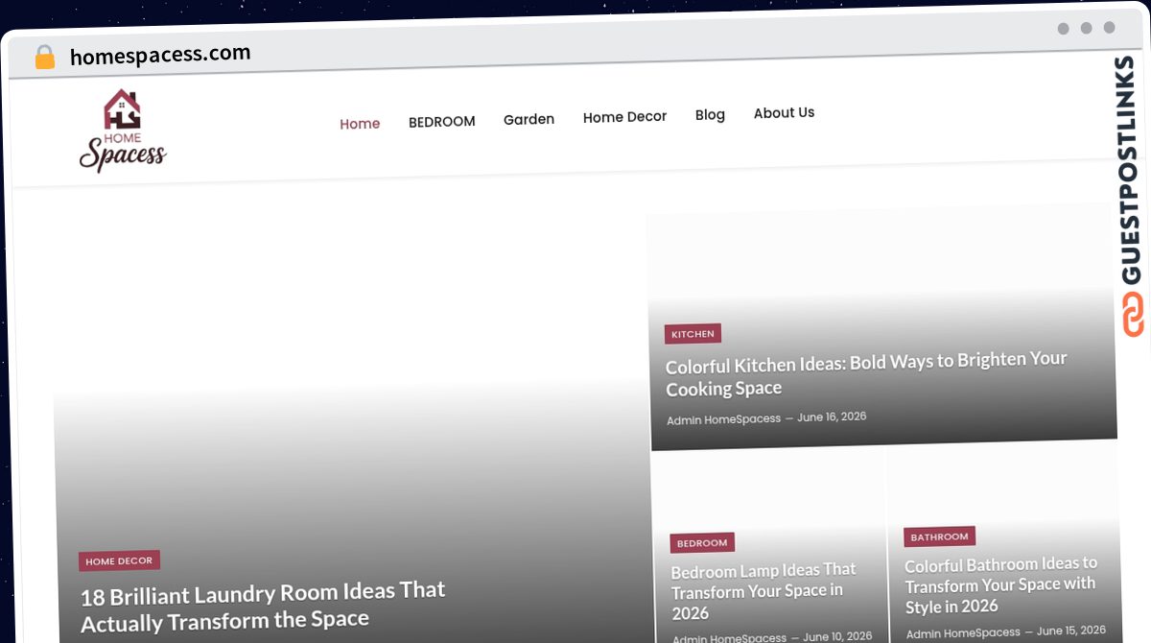Open the 18 Brilliant Laundry Room Ideas article
Image resolution: width=1151 pixels, height=643 pixels.
pos(263,607)
